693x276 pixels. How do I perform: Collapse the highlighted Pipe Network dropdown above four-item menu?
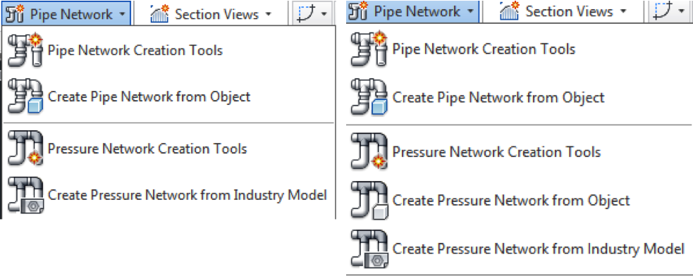pos(66,13)
